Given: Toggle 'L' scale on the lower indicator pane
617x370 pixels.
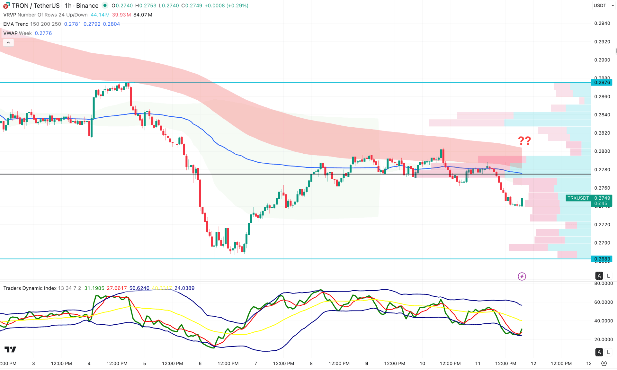Looking at the screenshot, I should [608, 352].
